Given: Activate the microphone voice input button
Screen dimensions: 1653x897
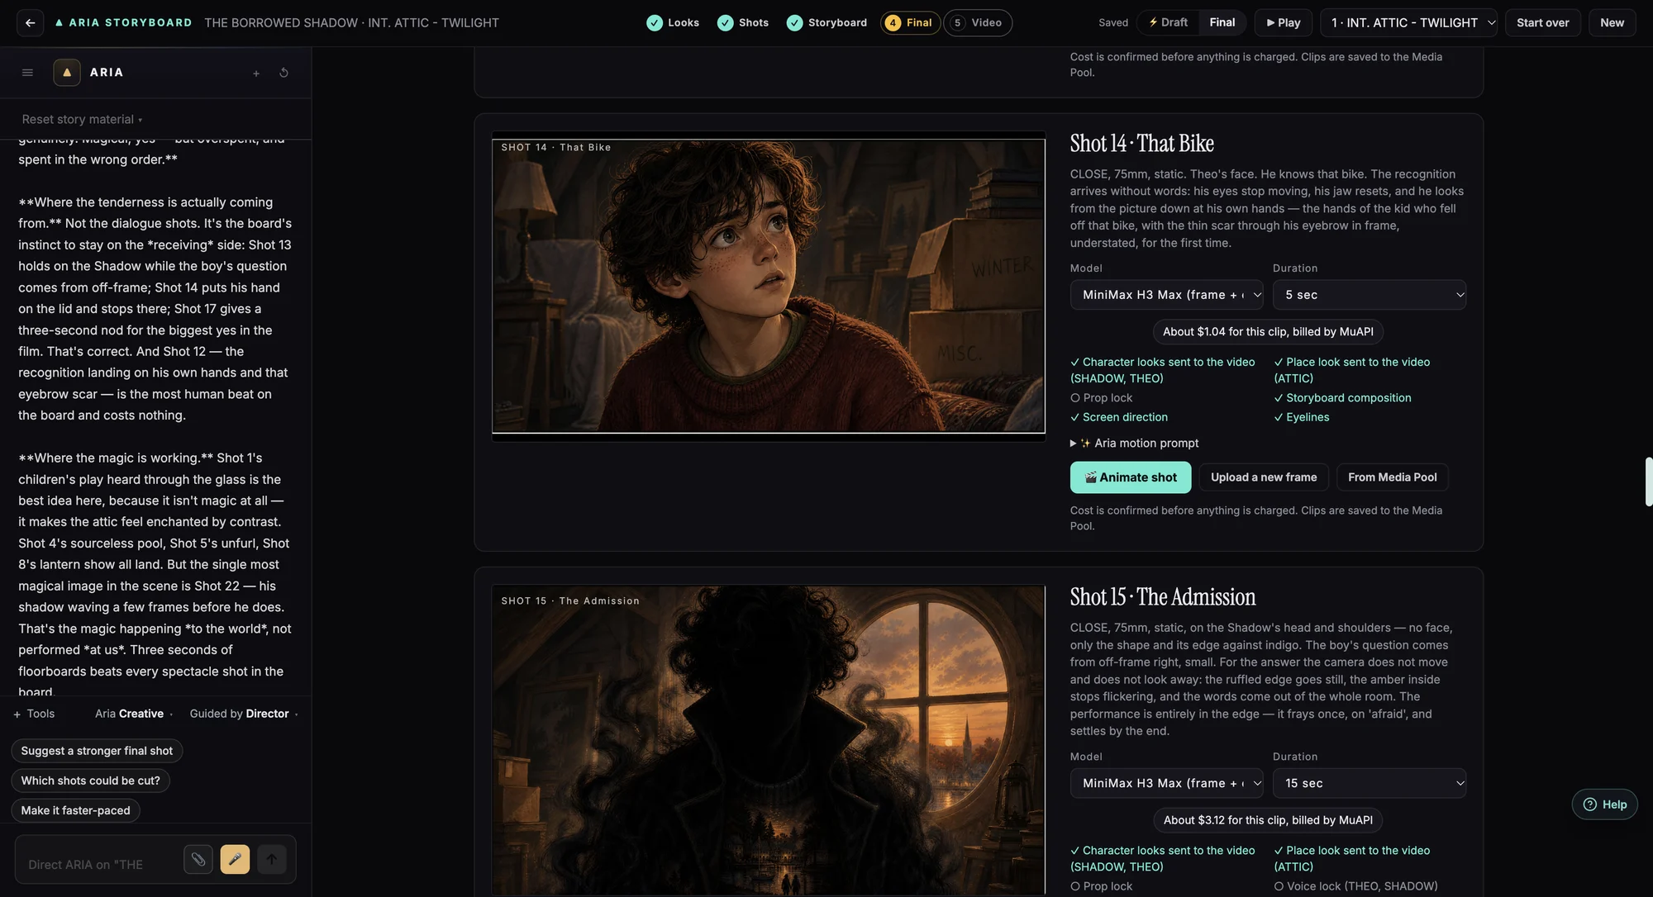Looking at the screenshot, I should point(235,859).
